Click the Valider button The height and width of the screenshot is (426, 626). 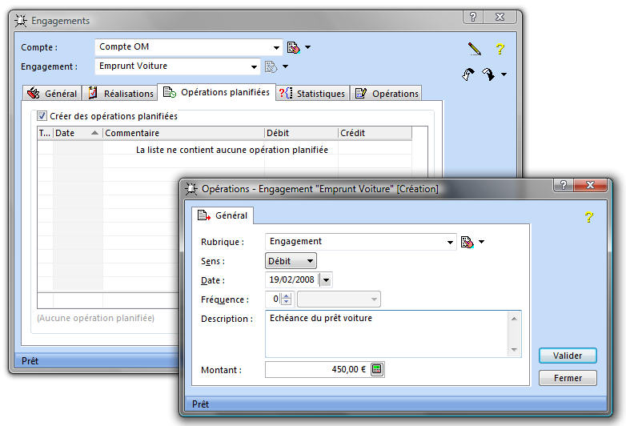(567, 356)
